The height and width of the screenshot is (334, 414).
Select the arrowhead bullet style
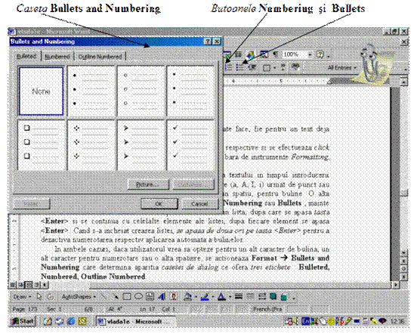141,144
